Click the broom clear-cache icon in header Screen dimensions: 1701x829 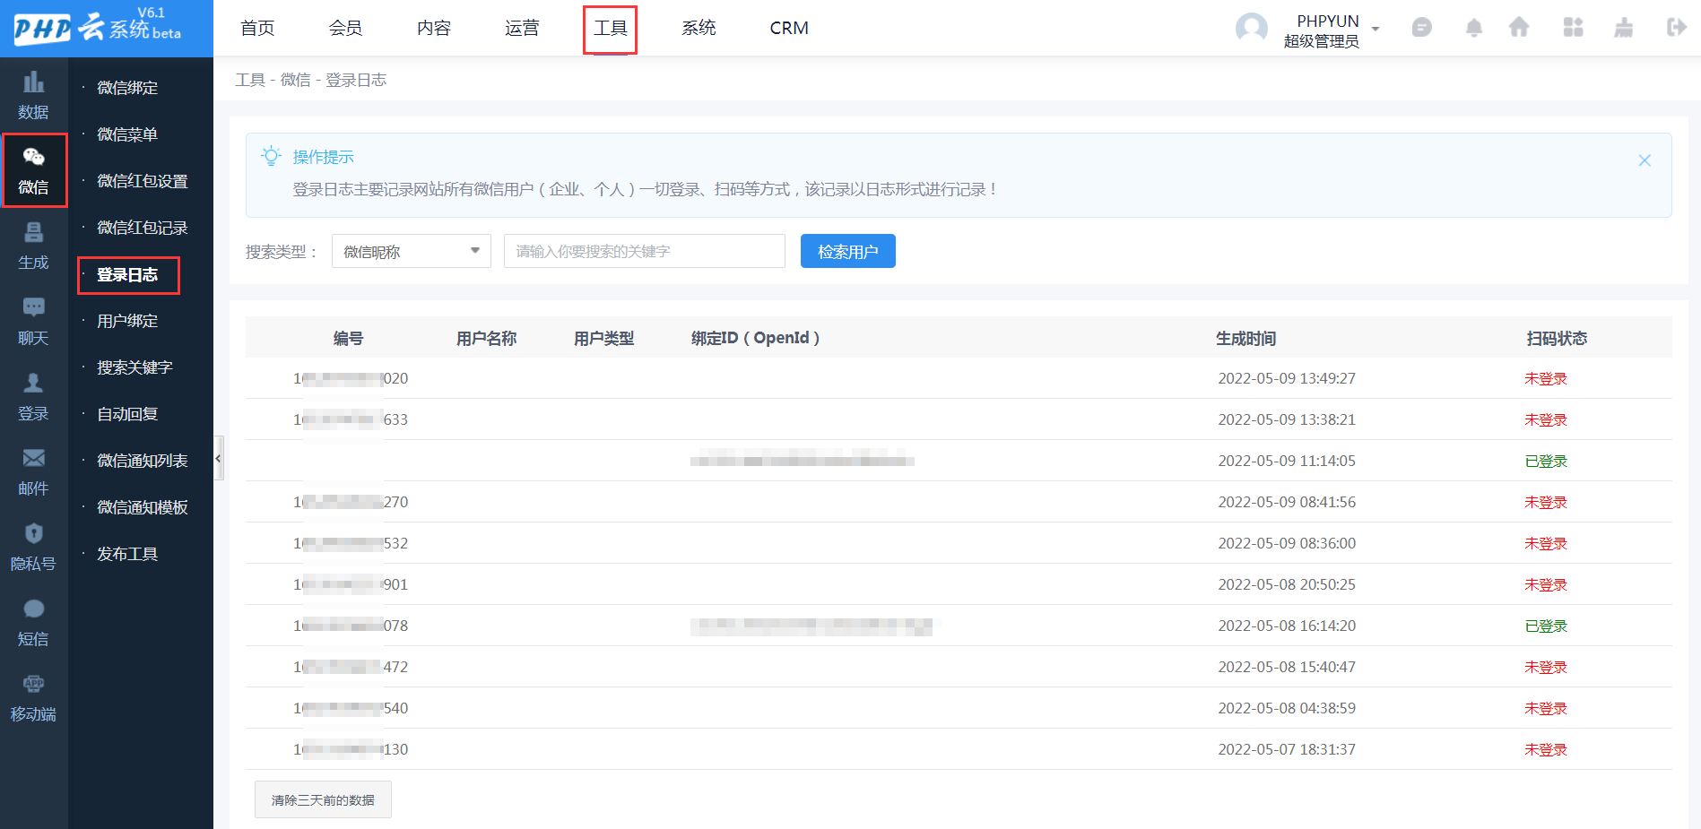click(x=1624, y=28)
